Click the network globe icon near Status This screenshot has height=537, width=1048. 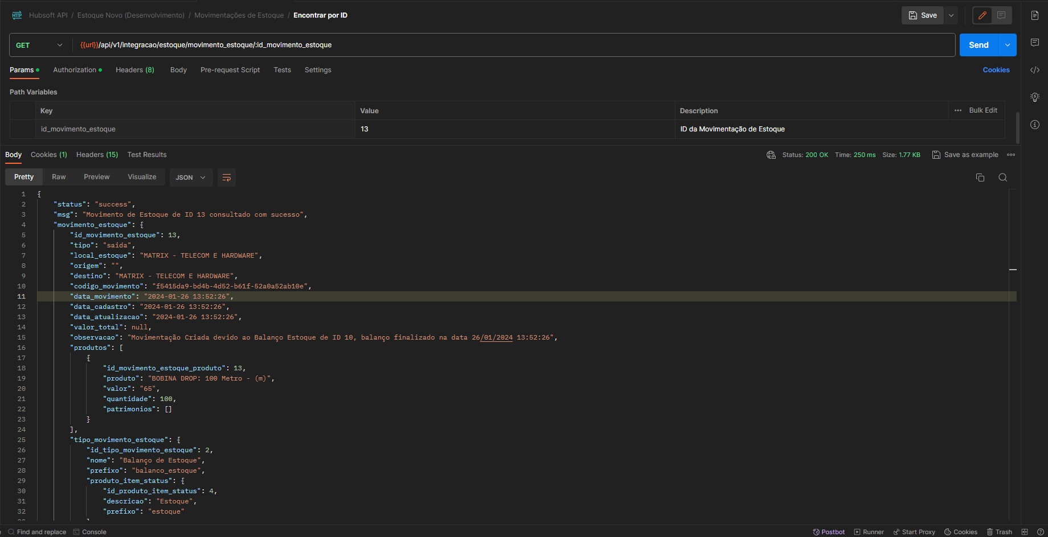point(771,155)
